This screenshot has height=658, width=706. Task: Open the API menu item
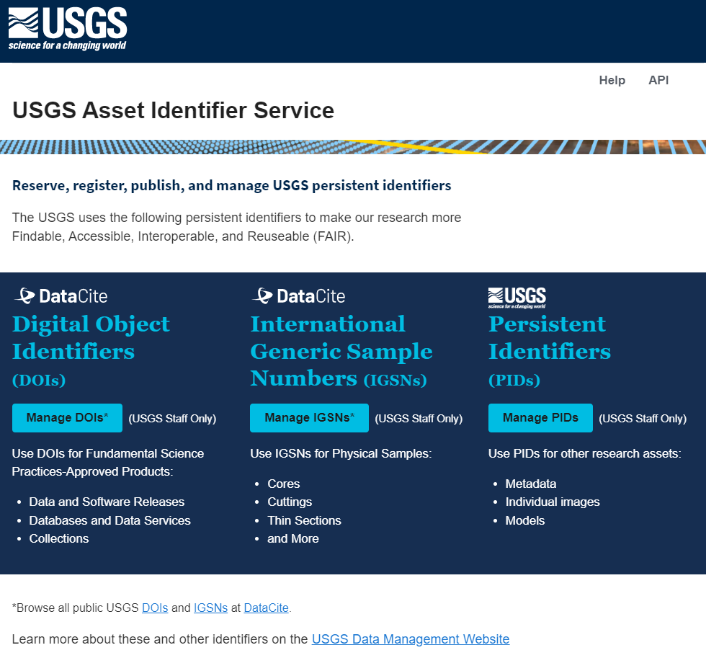pos(658,80)
